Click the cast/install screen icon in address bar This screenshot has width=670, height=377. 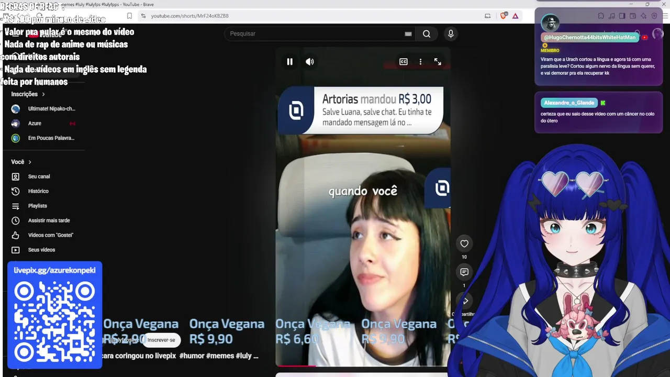(x=488, y=16)
